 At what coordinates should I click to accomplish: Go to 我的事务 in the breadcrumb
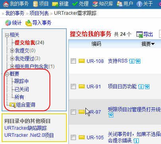pos(15,13)
